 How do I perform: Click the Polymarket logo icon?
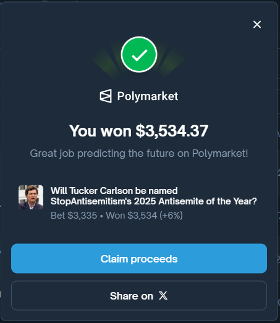point(106,96)
